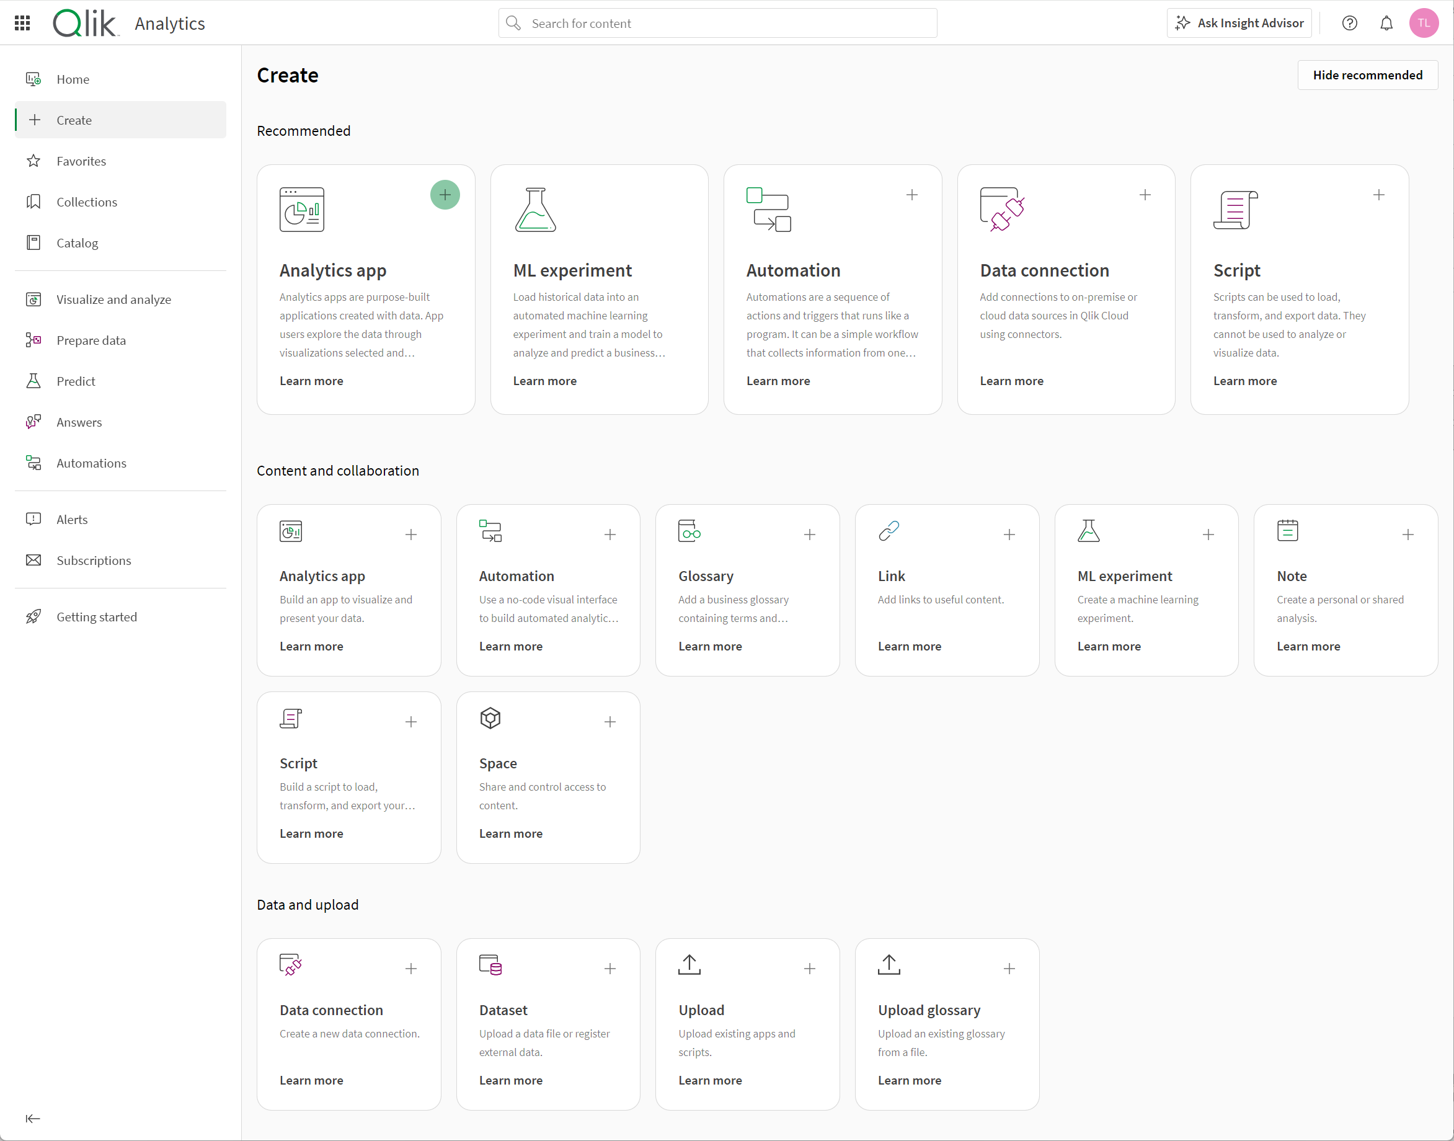1454x1141 pixels.
Task: Expand the Visualize and analyze section
Action: pos(115,298)
